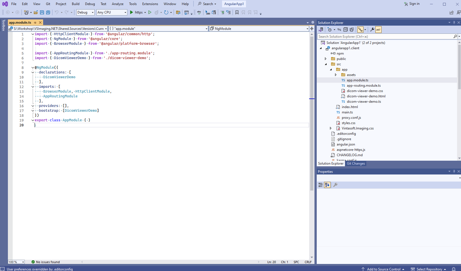This screenshot has width=461, height=271.
Task: Click Open File folder icon in toolbar
Action: click(36, 12)
